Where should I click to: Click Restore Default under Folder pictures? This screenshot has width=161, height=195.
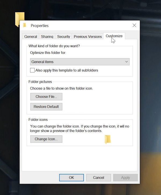46,107
